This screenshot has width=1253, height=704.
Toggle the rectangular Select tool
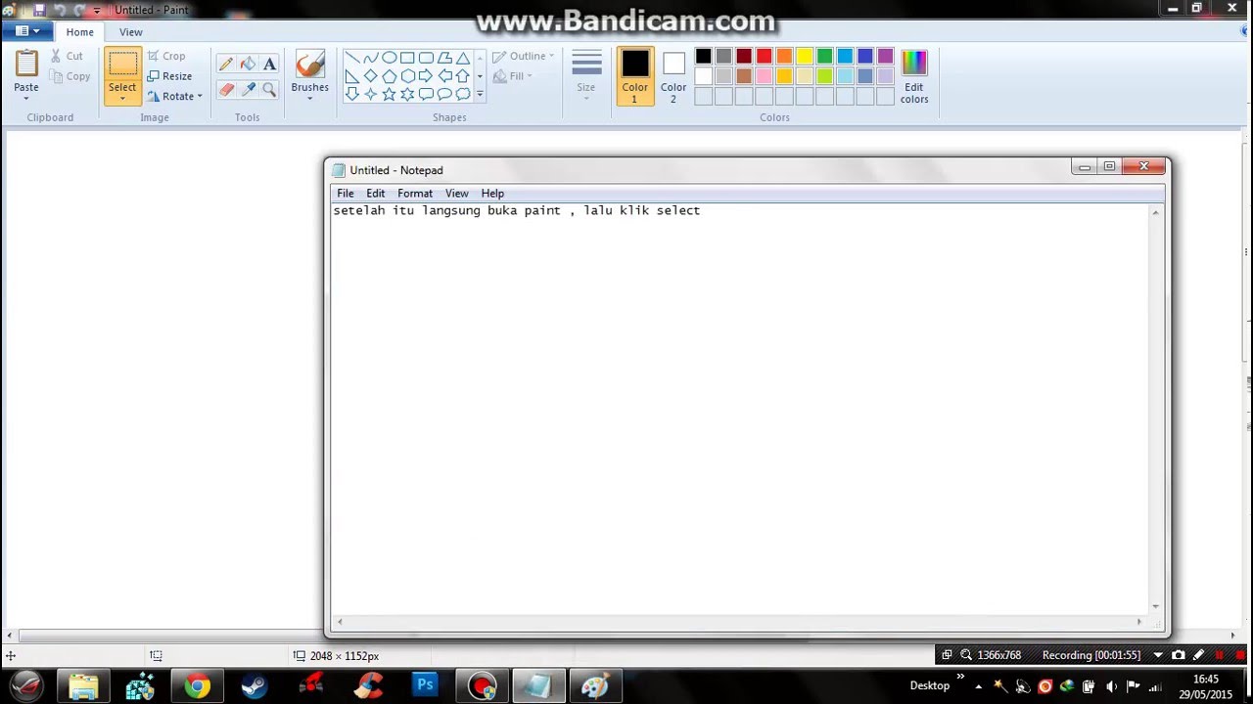pyautogui.click(x=122, y=65)
